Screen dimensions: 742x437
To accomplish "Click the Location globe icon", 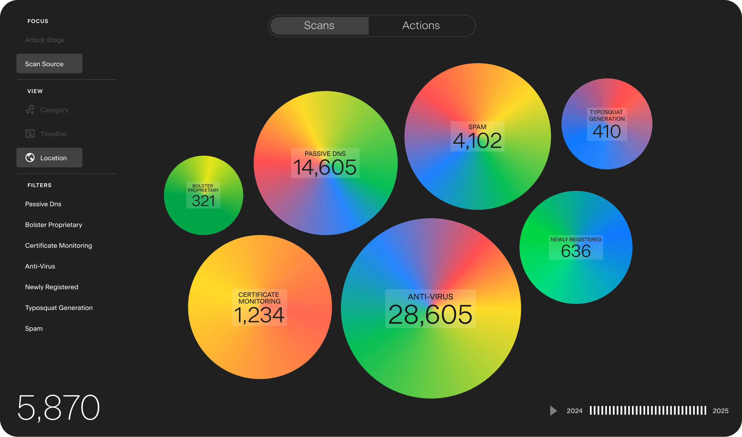I will [x=30, y=158].
